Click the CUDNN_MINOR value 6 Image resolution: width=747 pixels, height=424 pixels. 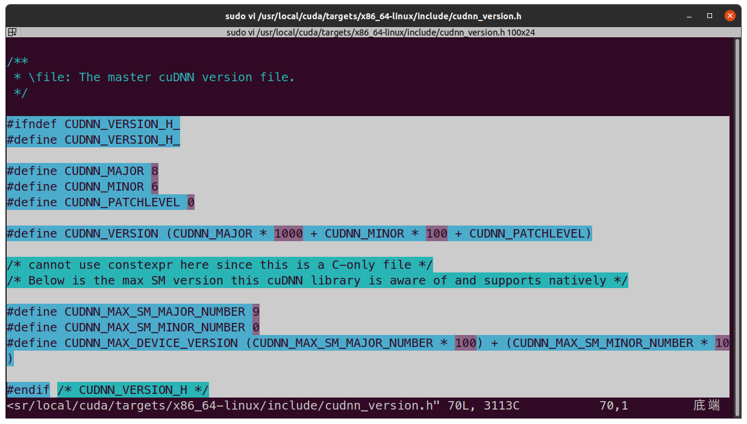click(x=155, y=186)
